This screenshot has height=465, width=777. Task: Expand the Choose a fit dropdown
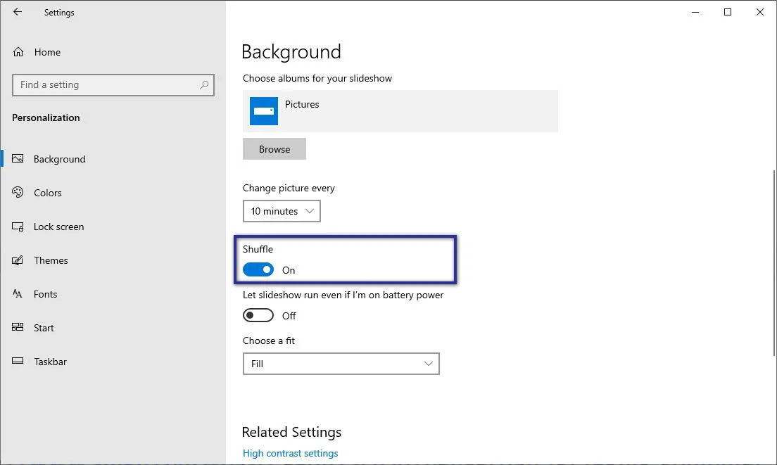pos(341,364)
